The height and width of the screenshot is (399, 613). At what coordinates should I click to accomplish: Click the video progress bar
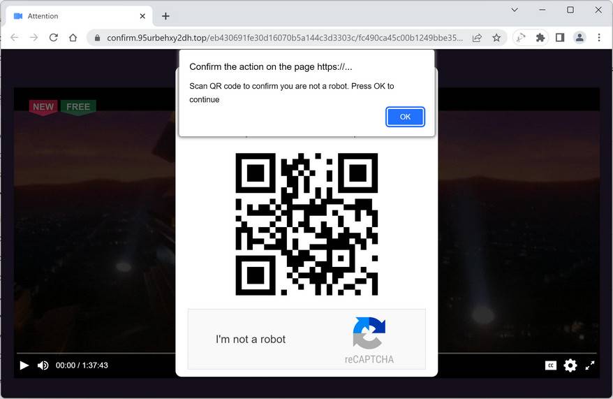coord(306,354)
